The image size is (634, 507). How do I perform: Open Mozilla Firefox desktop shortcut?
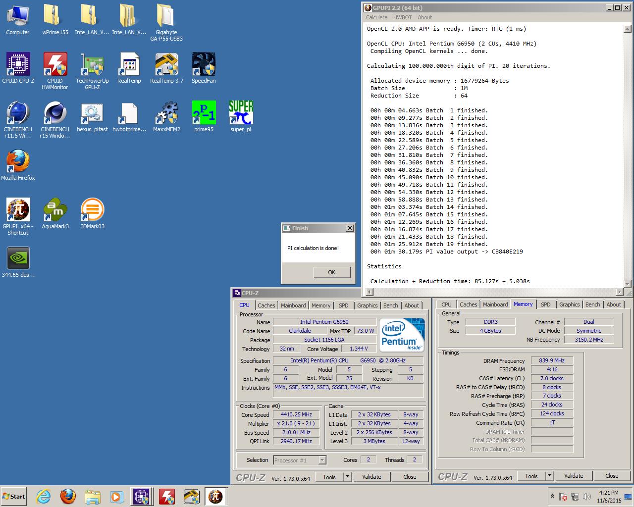(x=18, y=165)
